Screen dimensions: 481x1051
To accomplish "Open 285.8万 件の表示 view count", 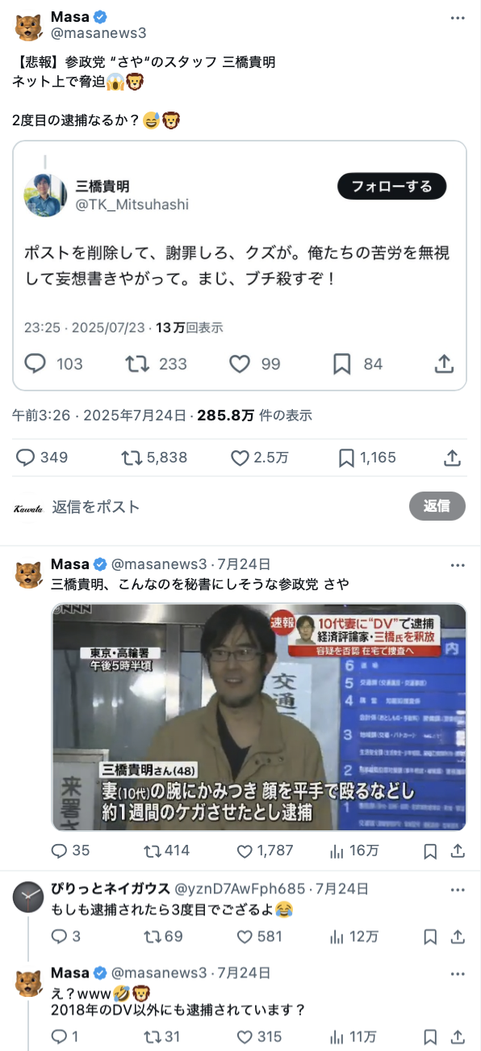I will pos(254,416).
